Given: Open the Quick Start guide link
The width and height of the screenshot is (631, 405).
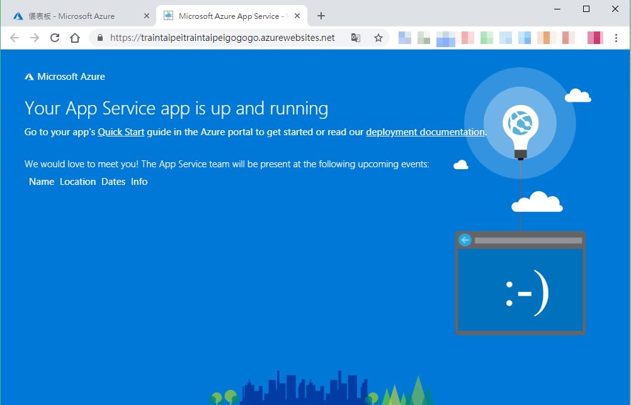Looking at the screenshot, I should coord(121,132).
